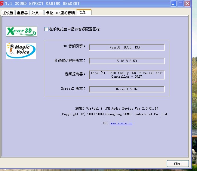Open the www.somic.cn link
The height and width of the screenshot is (171, 197).
tap(122, 123)
